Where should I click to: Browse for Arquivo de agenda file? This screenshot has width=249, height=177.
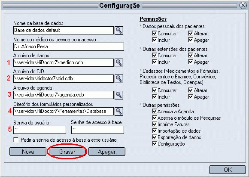pos(119,95)
